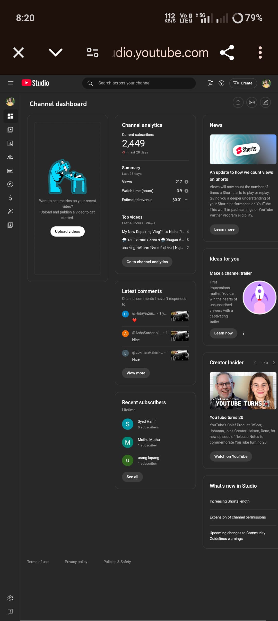Tap the browser share icon
The height and width of the screenshot is (621, 278).
coord(227,53)
